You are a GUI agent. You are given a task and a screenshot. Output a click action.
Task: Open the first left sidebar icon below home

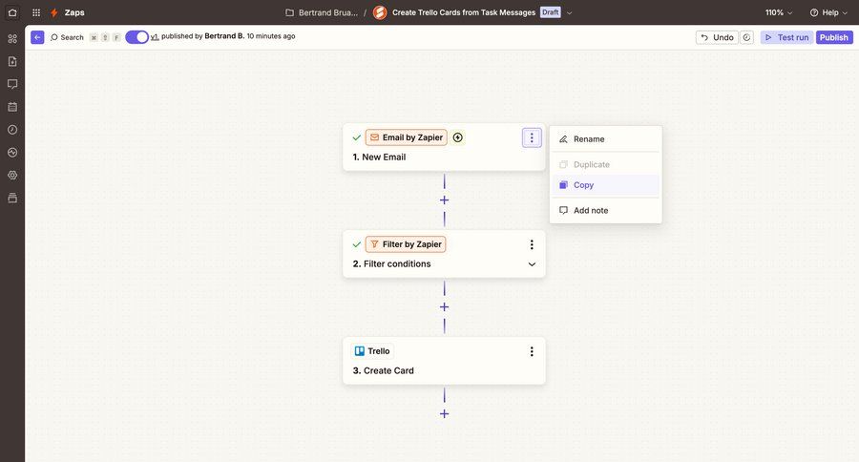(x=12, y=38)
